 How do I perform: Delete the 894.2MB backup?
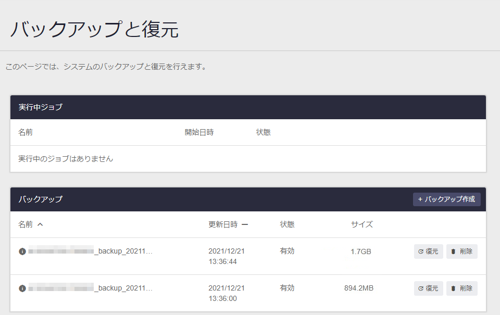coord(462,288)
